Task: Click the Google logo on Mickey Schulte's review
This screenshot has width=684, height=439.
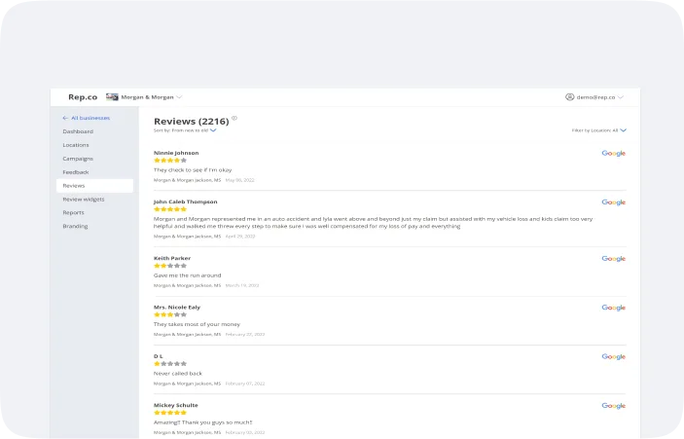Action: click(x=613, y=406)
